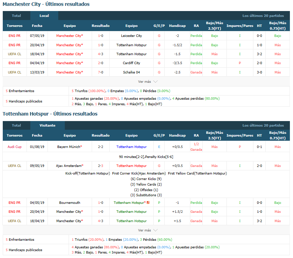Image resolution: width=293 pixels, height=258 pixels.
Task: Click 'Impares/Pares' column header in Manchester City table
Action: pyautogui.click(x=240, y=26)
